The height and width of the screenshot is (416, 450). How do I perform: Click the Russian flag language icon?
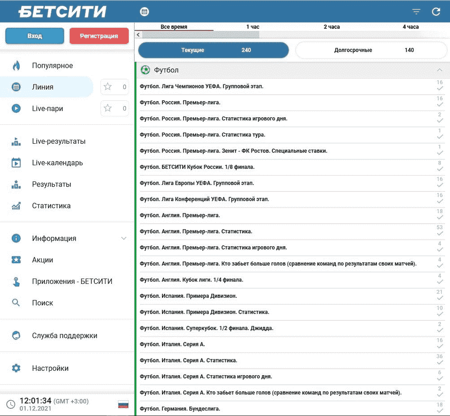pos(123,405)
